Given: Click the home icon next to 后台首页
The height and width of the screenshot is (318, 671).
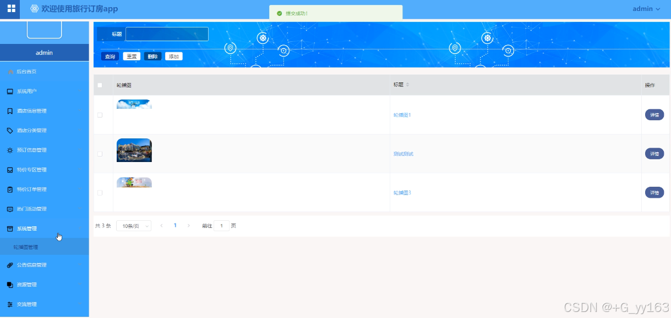Looking at the screenshot, I should [10, 72].
